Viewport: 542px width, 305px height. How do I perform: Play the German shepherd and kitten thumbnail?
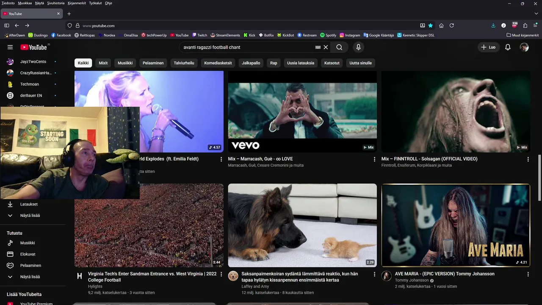point(302,225)
